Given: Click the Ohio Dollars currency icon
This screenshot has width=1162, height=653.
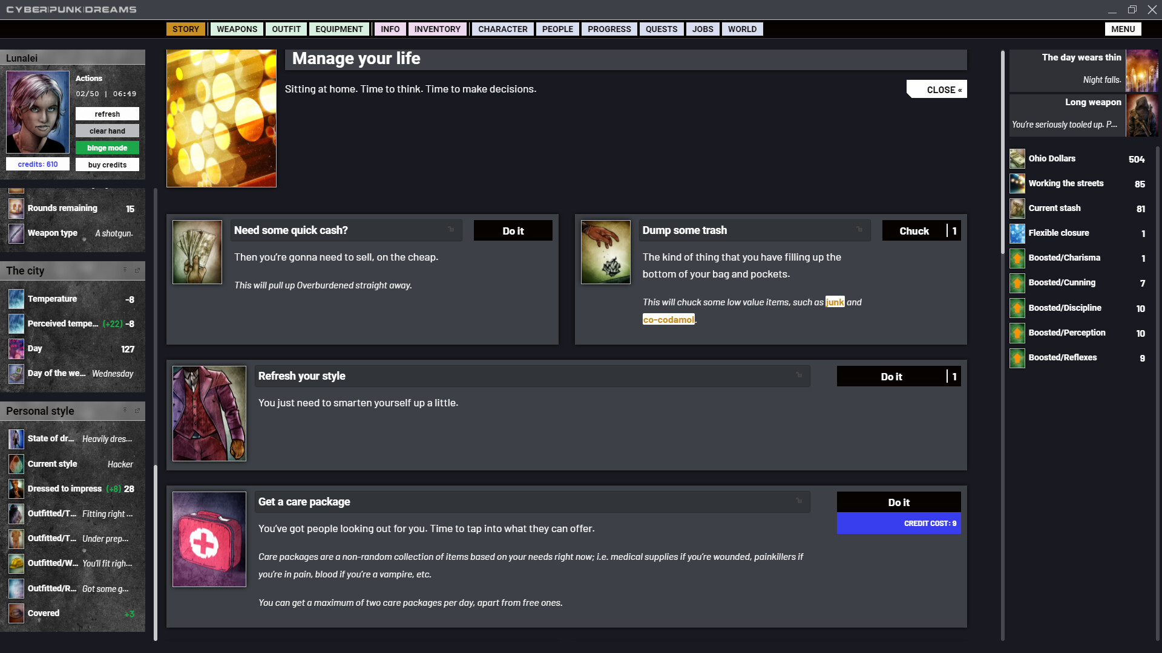Looking at the screenshot, I should tap(1017, 158).
